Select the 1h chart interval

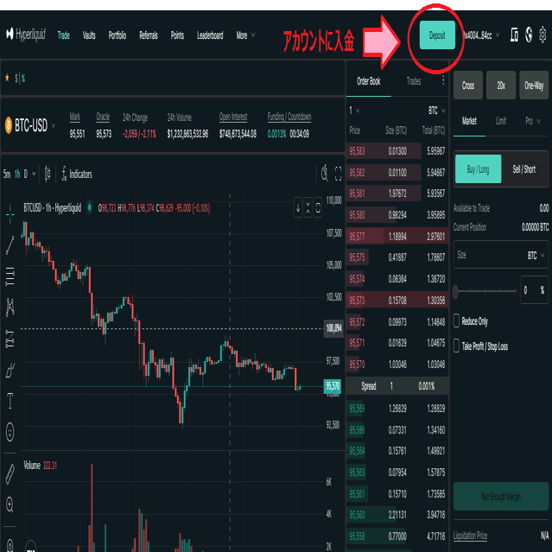17,174
